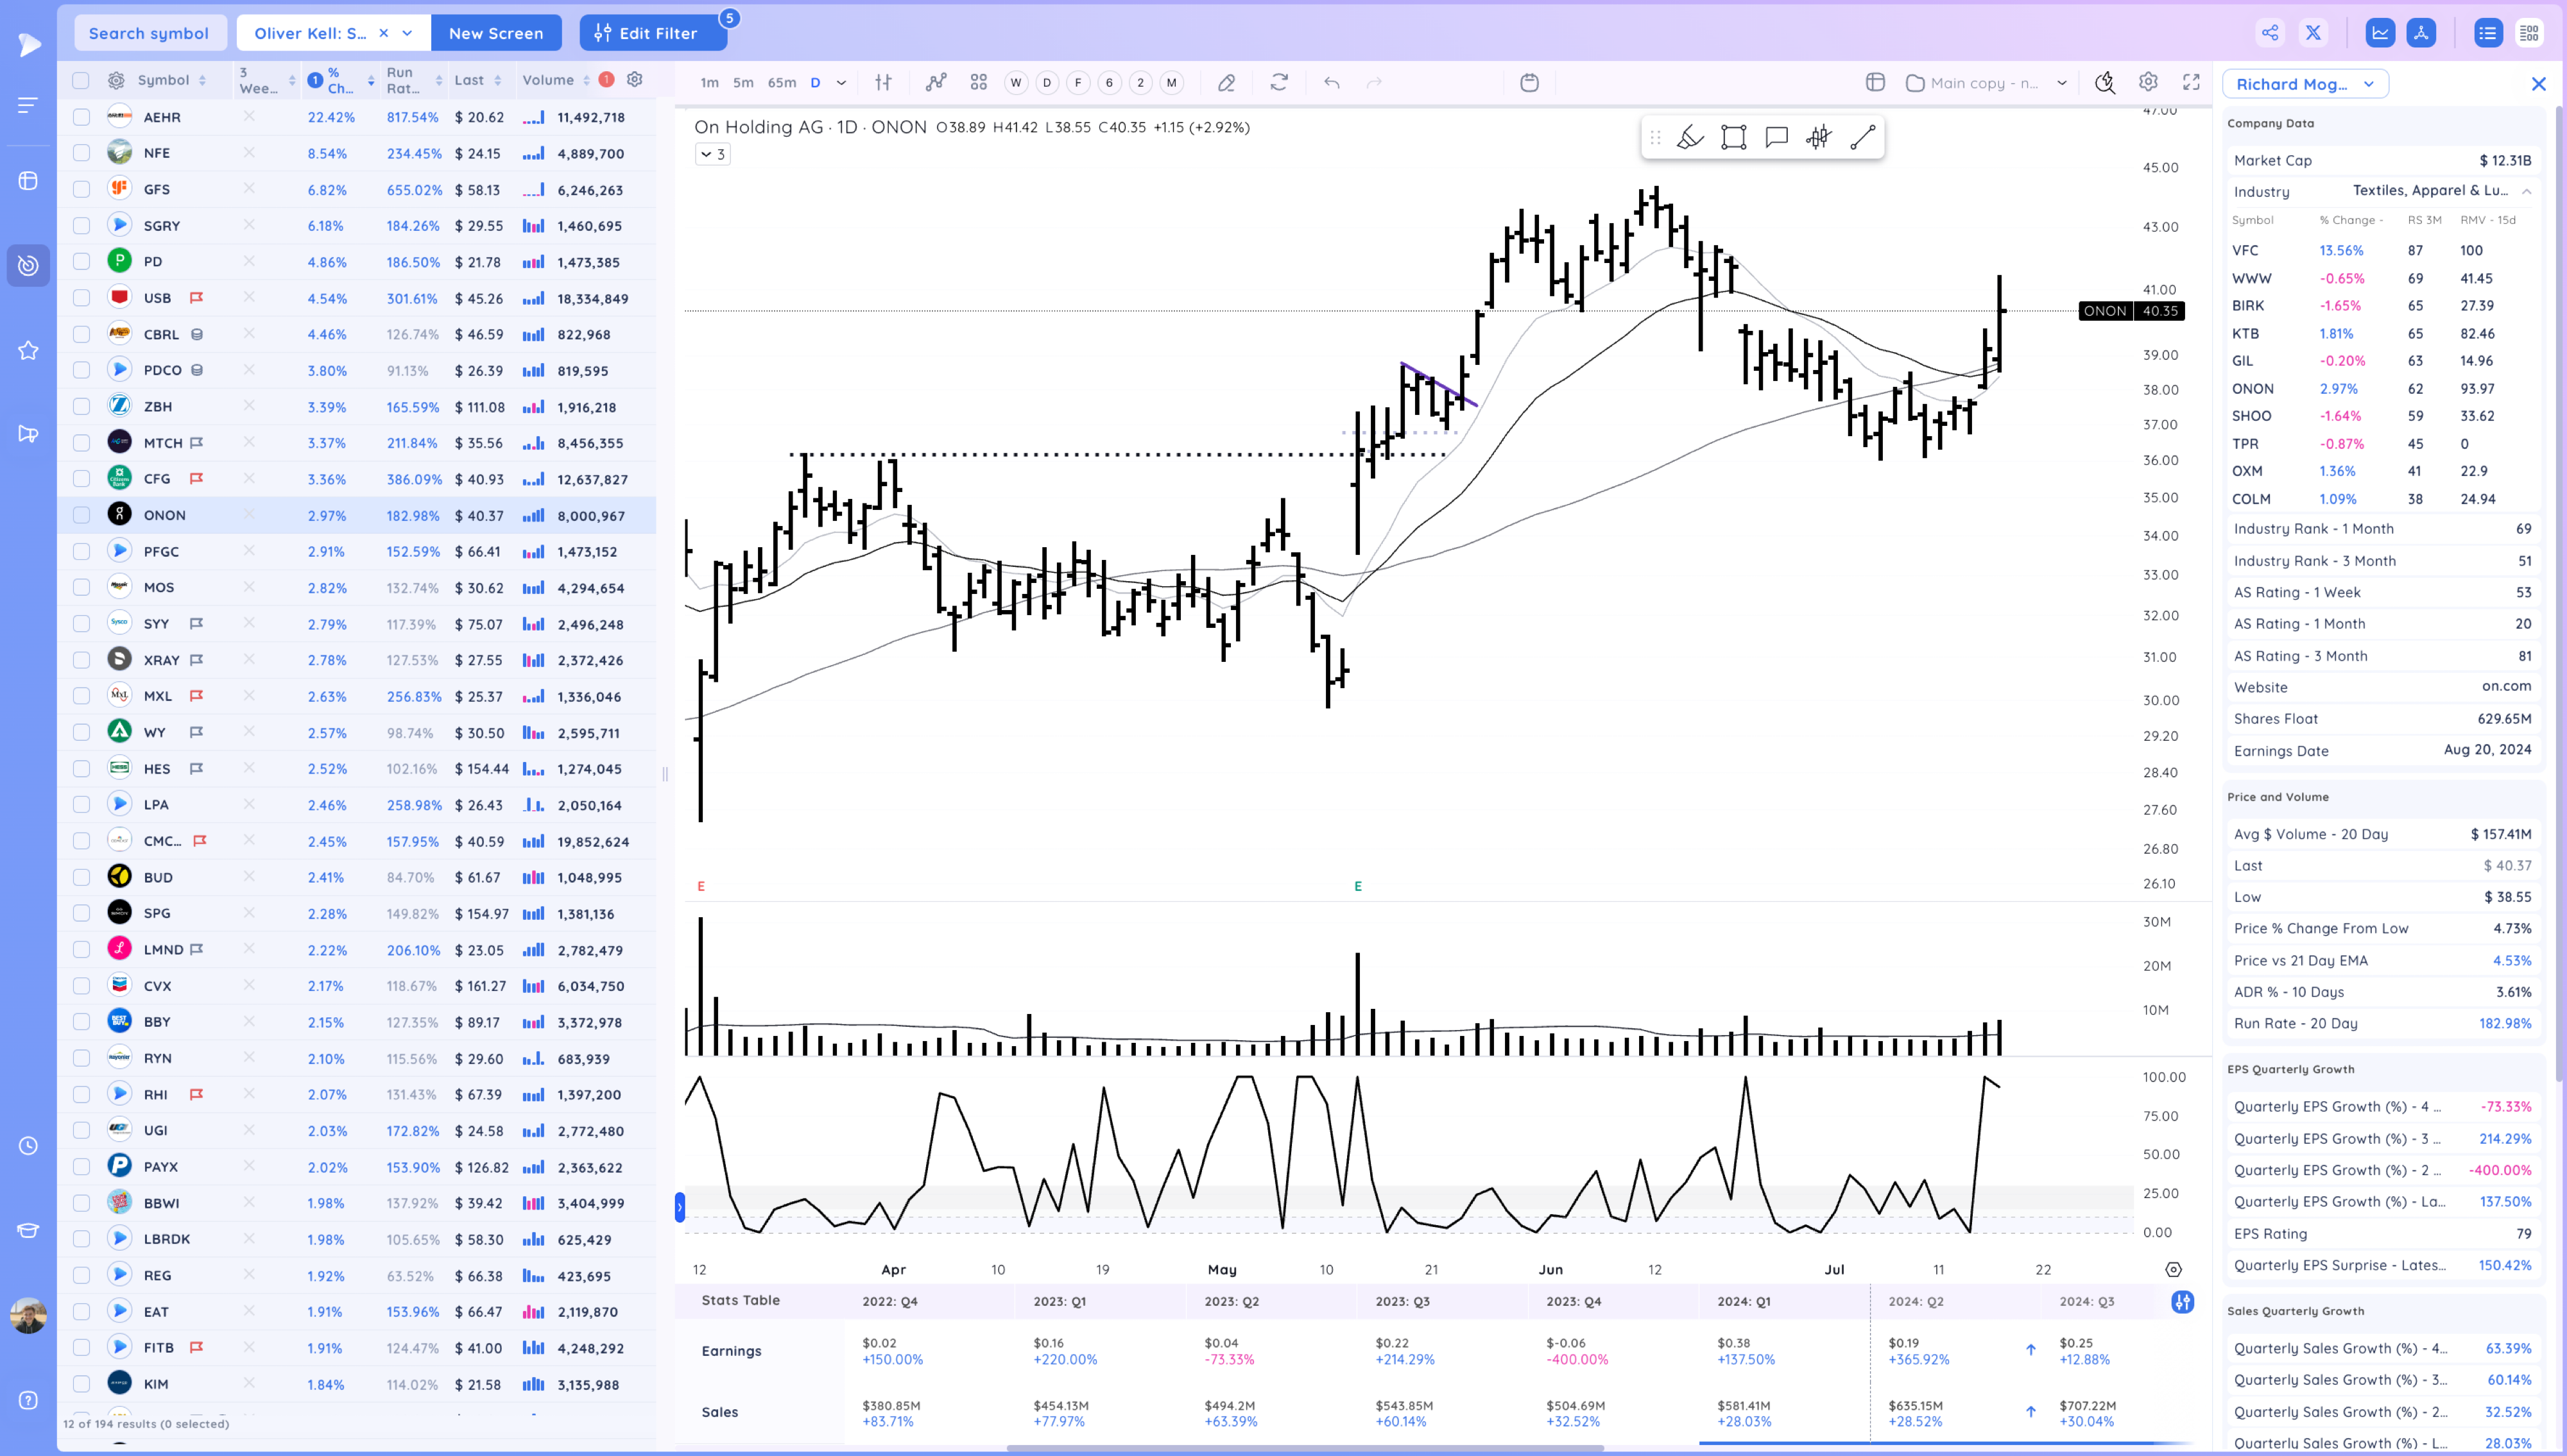Open the watchlist star sidebar icon

click(28, 350)
